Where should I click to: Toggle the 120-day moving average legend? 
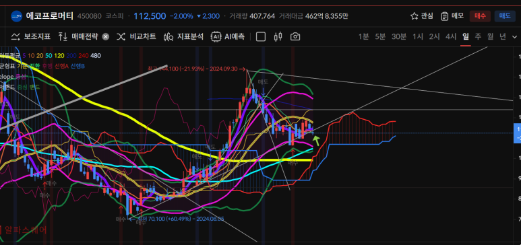point(59,56)
